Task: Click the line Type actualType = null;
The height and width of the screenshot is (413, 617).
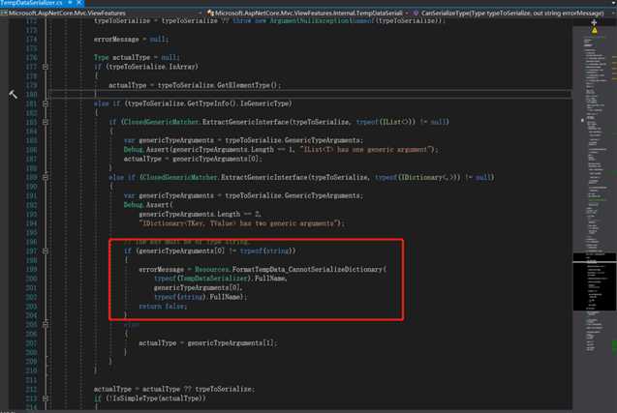Action: coord(137,58)
